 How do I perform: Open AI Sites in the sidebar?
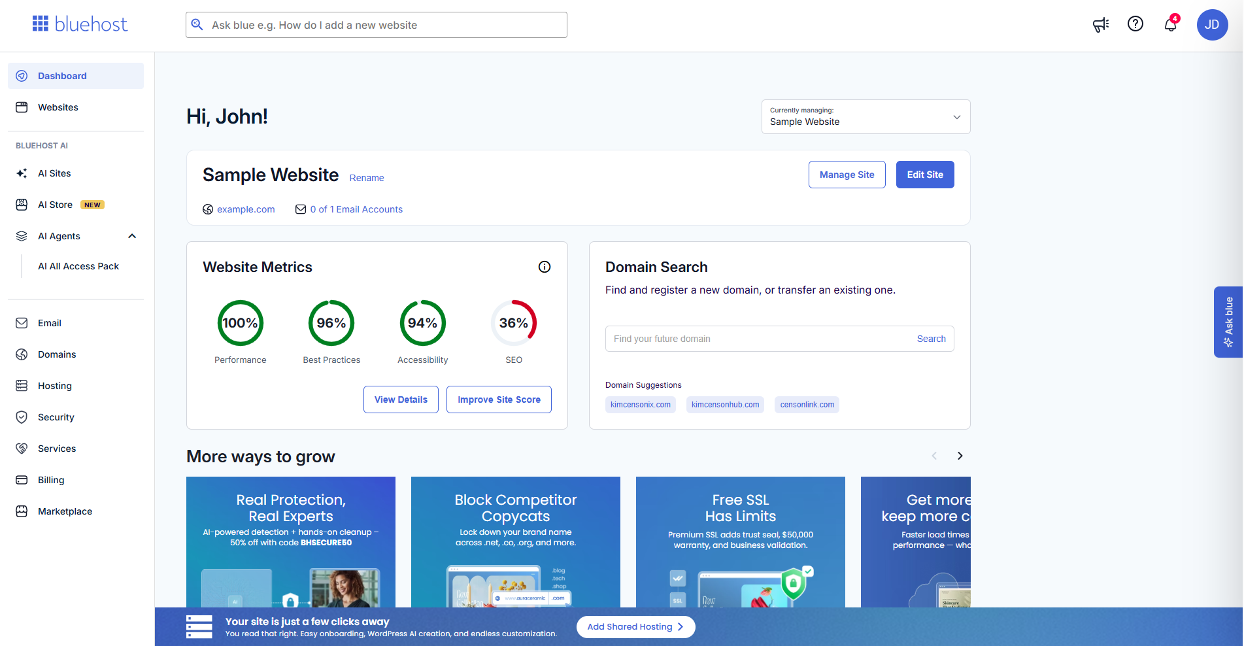76,173
